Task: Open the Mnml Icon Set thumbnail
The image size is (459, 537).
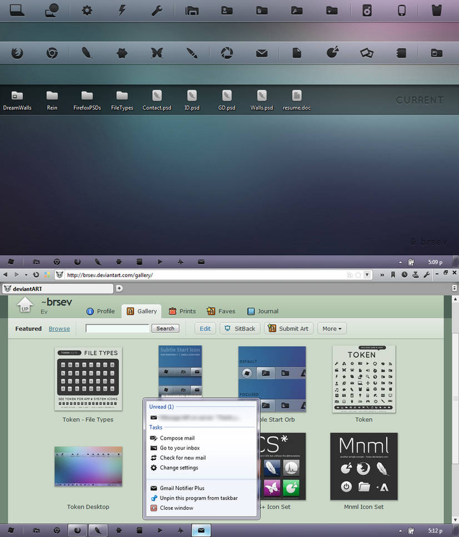Action: tap(364, 466)
